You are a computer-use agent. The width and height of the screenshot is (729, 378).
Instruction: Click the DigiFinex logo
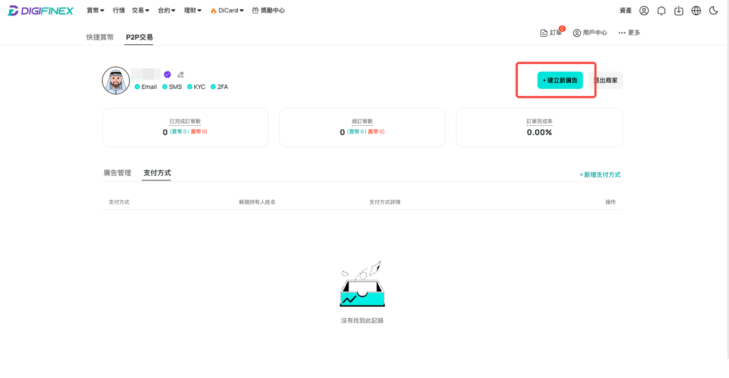click(40, 11)
